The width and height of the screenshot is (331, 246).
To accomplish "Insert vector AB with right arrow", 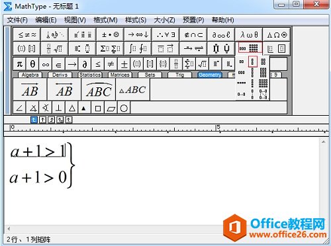I will point(30,89).
